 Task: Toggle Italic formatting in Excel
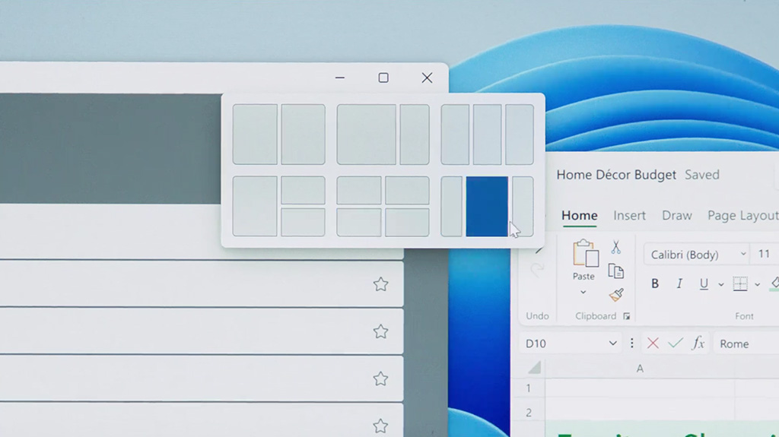679,283
